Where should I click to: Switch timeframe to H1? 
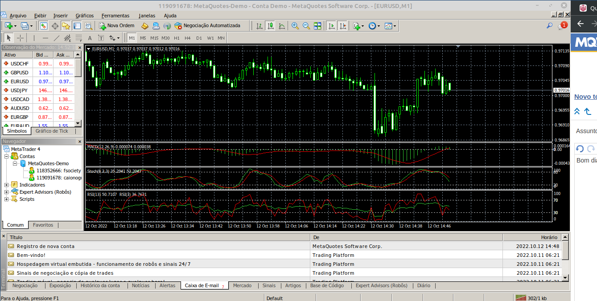(177, 38)
